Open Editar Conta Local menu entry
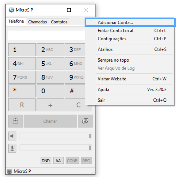The width and height of the screenshot is (178, 177). (x=115, y=31)
